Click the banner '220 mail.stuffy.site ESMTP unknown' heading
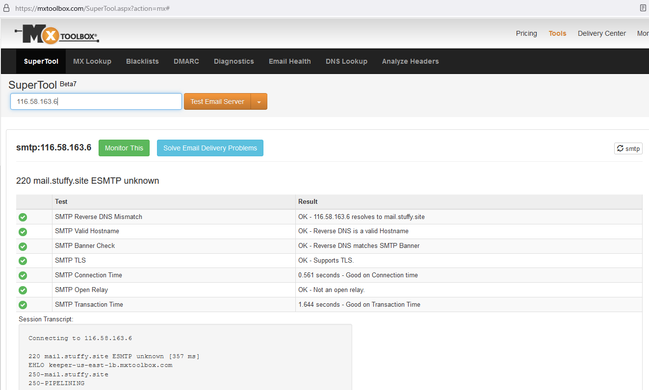The width and height of the screenshot is (649, 390). tap(88, 181)
